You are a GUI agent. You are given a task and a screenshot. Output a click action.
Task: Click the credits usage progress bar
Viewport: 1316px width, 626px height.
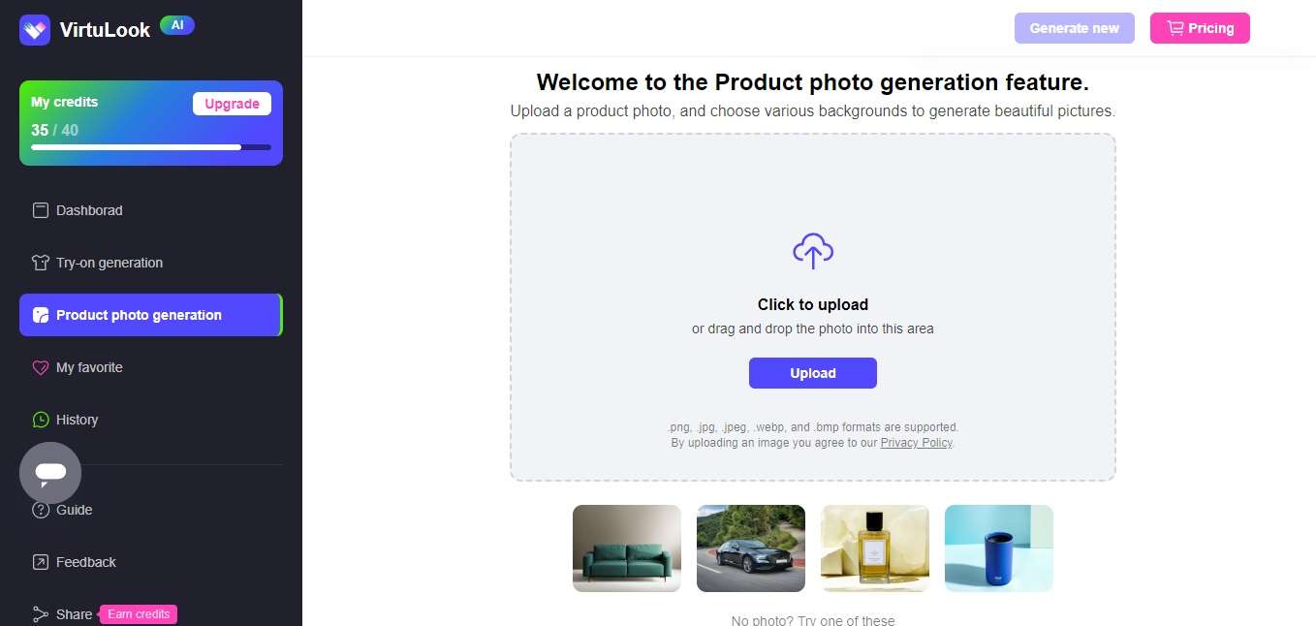tap(151, 147)
